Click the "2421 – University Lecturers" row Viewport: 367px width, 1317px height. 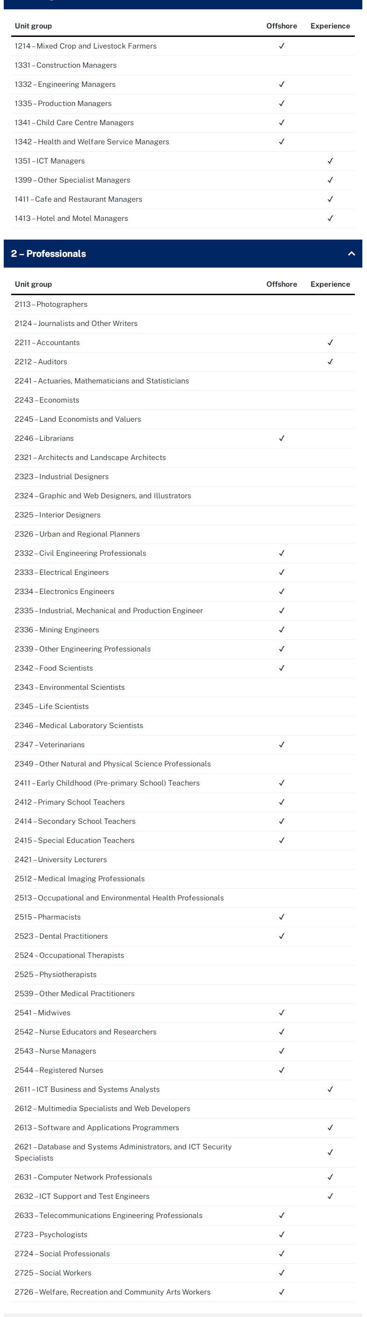tap(61, 859)
